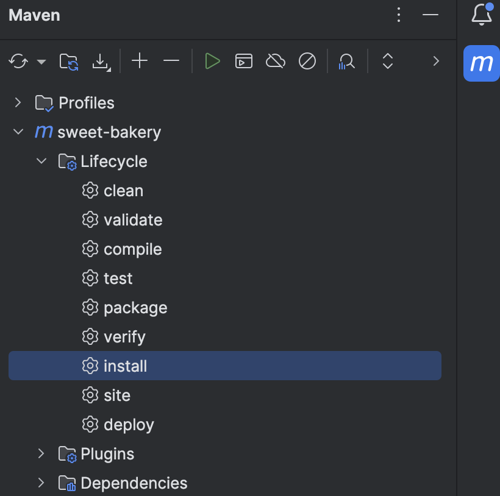Toggle Skip Tests mode

[307, 61]
